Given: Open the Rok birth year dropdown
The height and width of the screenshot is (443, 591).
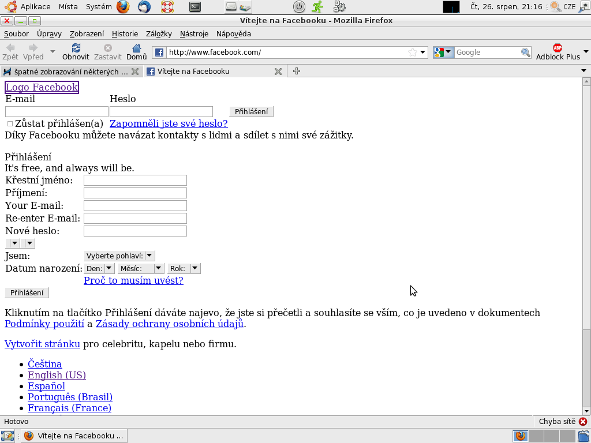Looking at the screenshot, I should pos(184,269).
